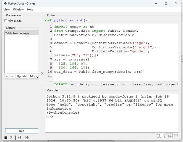
Task: Enable Vim mode checkbox
Action: tap(5, 21)
